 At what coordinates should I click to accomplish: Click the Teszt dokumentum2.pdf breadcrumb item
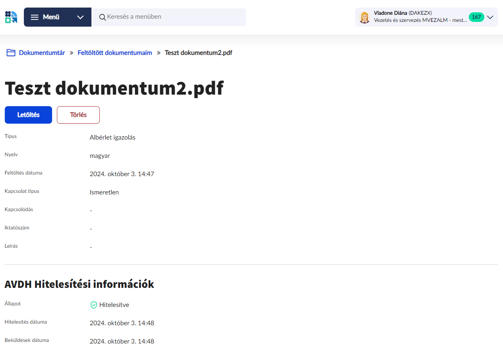[198, 53]
